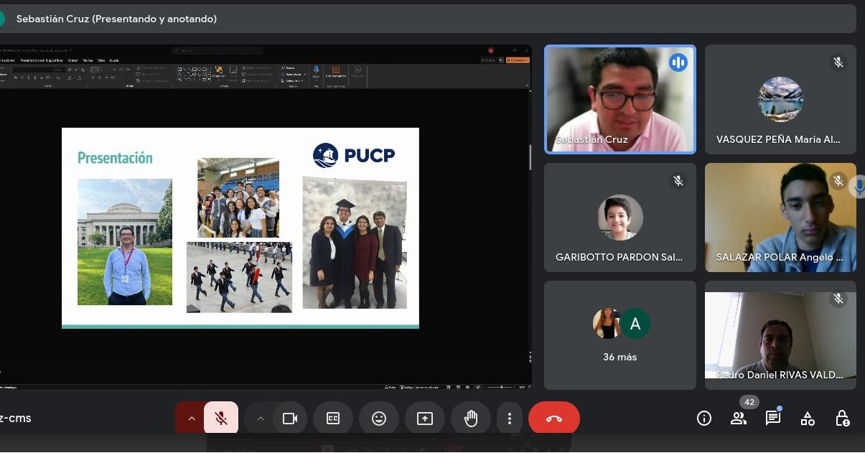The width and height of the screenshot is (865, 453).
Task: Expand video settings arrow beside camera
Action: coord(261,419)
